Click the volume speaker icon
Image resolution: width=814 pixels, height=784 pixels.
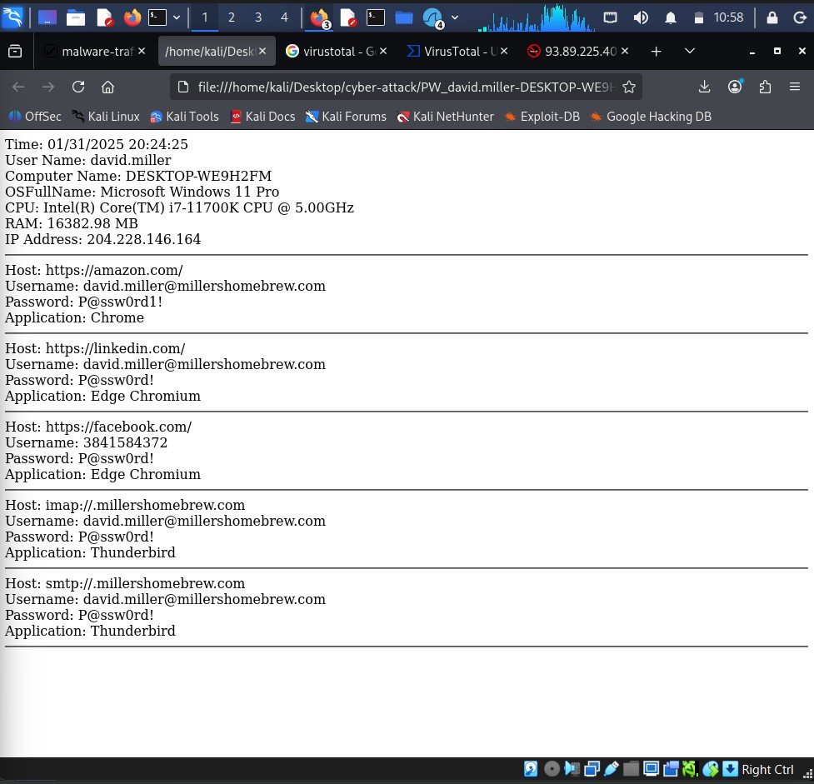pos(641,17)
